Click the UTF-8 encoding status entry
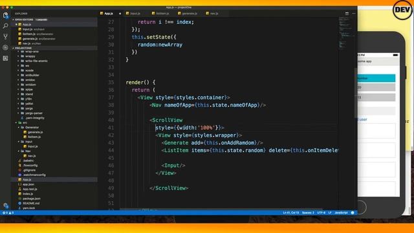Image resolution: width=414 pixels, height=233 pixels. tap(321, 213)
